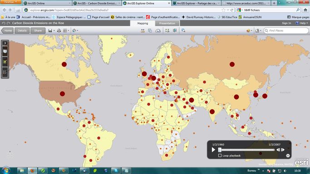
Task: Click the add content icon in center toolbar
Action: pyautogui.click(x=143, y=30)
